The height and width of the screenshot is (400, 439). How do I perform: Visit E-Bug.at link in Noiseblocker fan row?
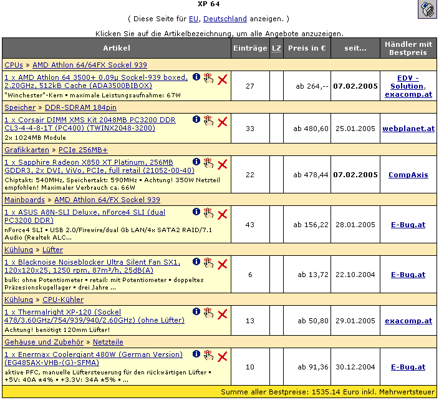click(x=408, y=275)
